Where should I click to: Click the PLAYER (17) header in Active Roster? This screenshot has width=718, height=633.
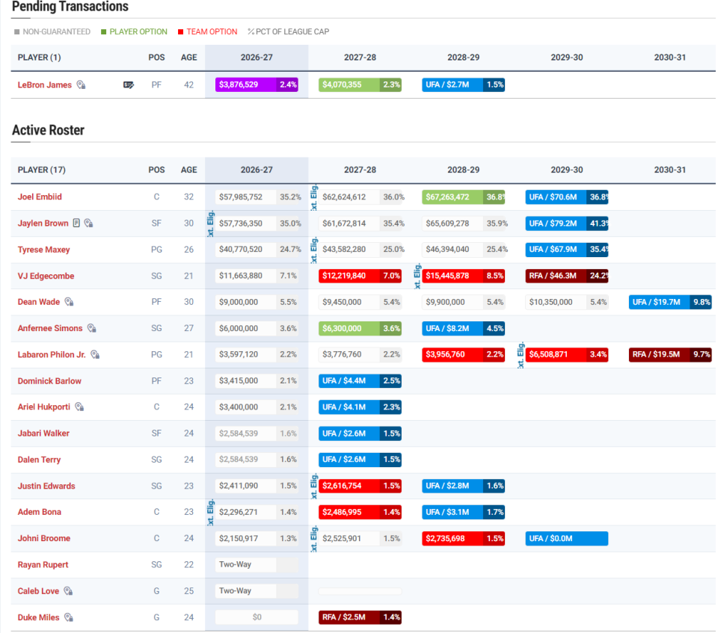[x=41, y=170]
